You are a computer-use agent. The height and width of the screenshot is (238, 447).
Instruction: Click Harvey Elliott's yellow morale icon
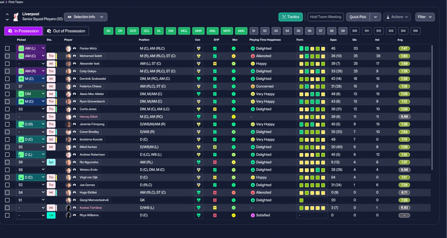[x=234, y=117]
